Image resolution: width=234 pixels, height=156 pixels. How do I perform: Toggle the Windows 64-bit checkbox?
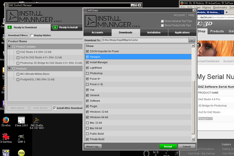87,117
